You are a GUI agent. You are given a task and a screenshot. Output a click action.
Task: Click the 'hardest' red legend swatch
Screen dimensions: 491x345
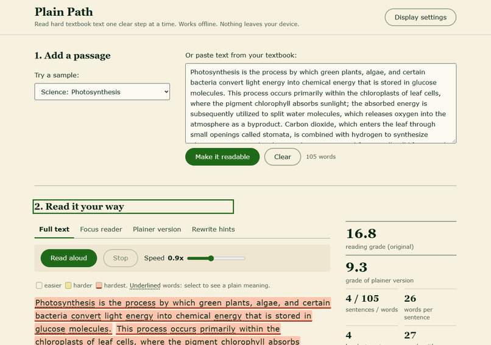point(99,285)
